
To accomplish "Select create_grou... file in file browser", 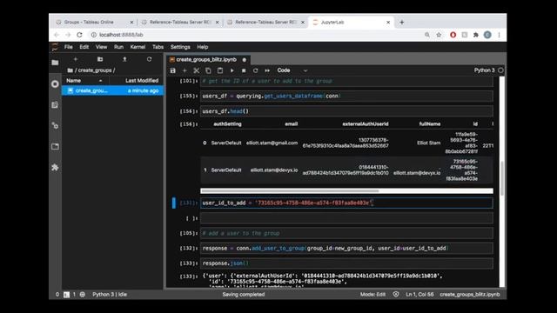I will [x=113, y=90].
